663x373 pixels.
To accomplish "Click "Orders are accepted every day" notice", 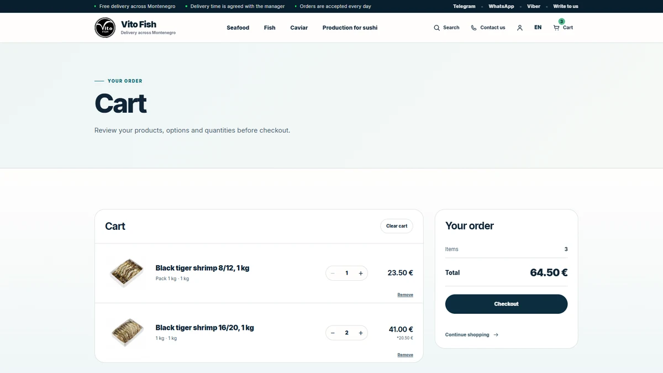I will tap(335, 7).
